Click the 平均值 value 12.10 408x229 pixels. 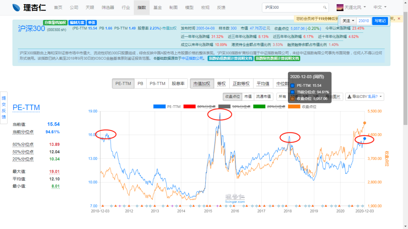[x=54, y=179]
